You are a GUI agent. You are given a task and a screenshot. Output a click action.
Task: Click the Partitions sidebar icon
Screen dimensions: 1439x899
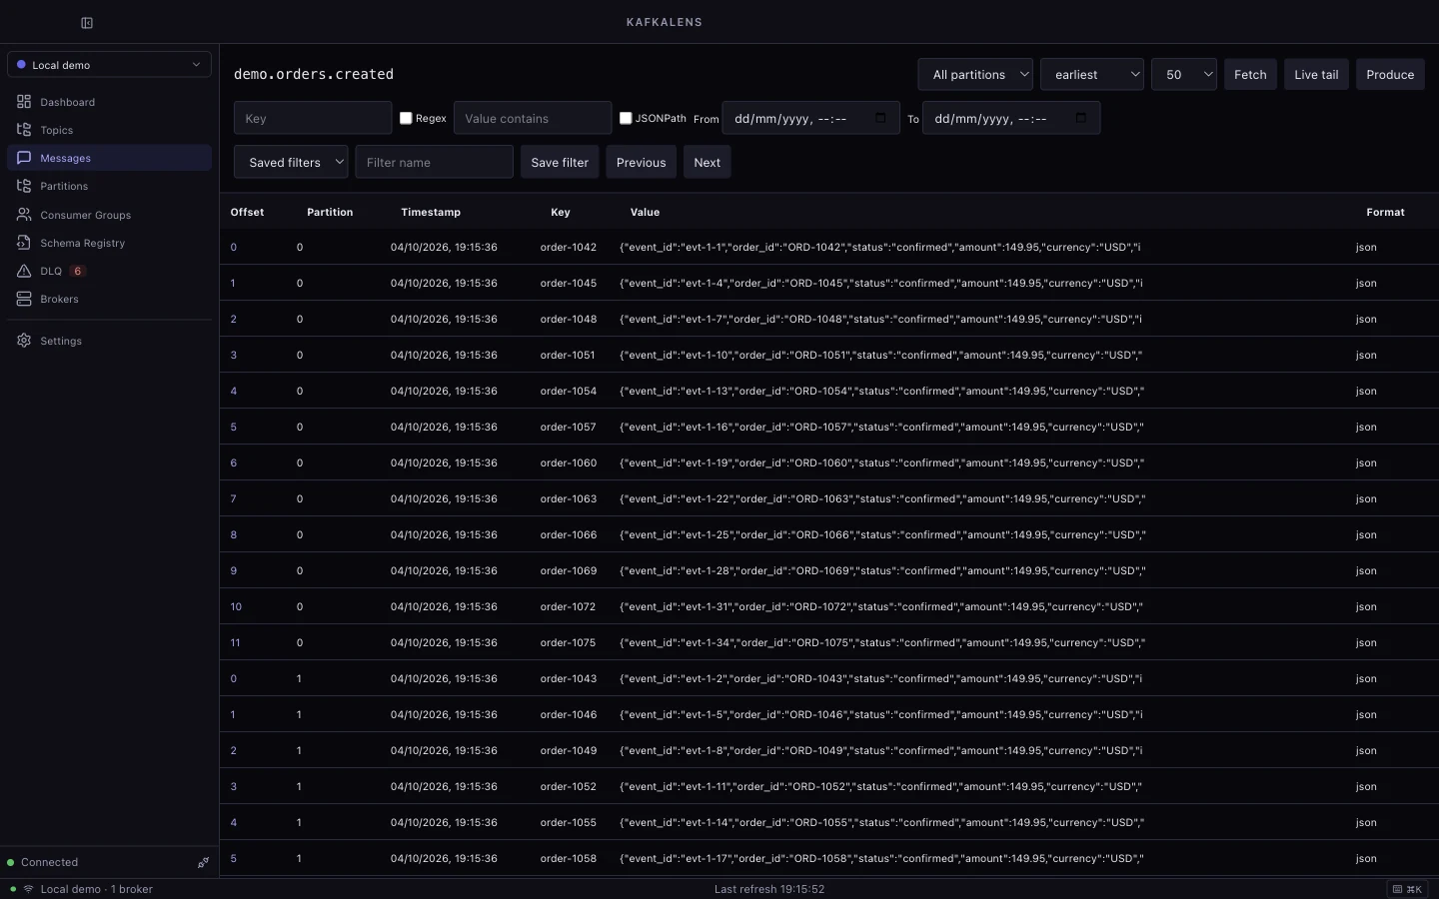coord(24,186)
